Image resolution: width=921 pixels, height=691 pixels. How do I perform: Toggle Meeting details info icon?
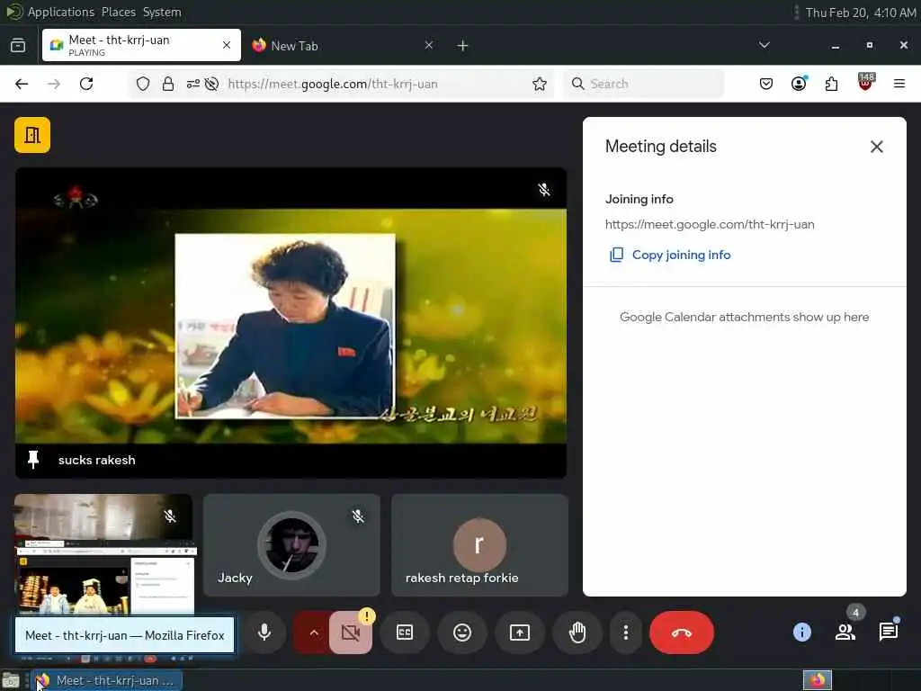click(801, 633)
